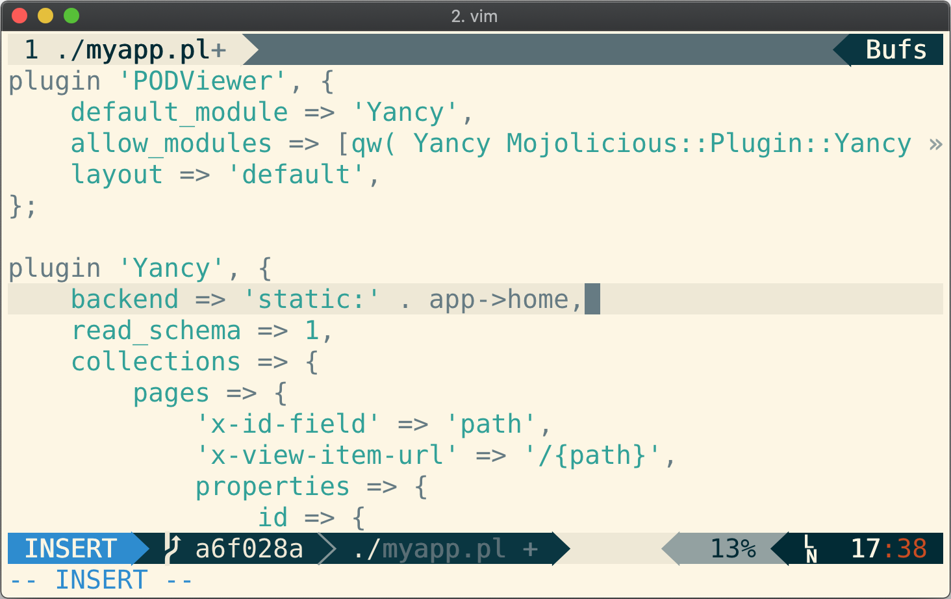Place cursor on 'allow_modules' key

[171, 144]
